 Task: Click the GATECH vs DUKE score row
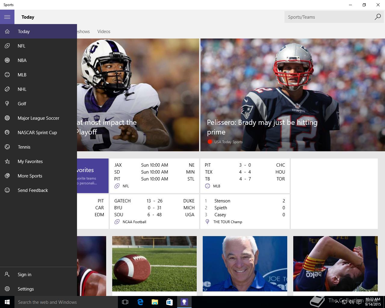click(x=154, y=201)
